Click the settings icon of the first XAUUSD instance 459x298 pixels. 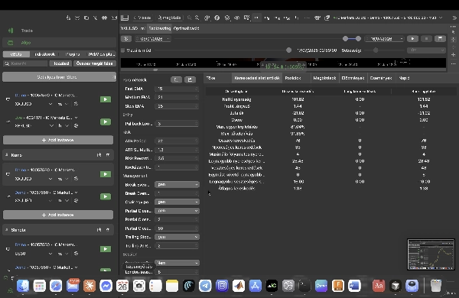[76, 104]
